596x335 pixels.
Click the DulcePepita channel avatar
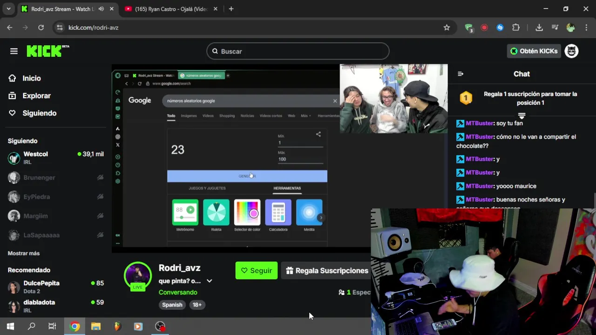pos(14,287)
